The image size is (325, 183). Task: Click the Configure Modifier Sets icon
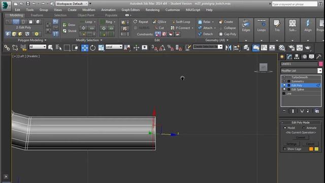coord(317,111)
